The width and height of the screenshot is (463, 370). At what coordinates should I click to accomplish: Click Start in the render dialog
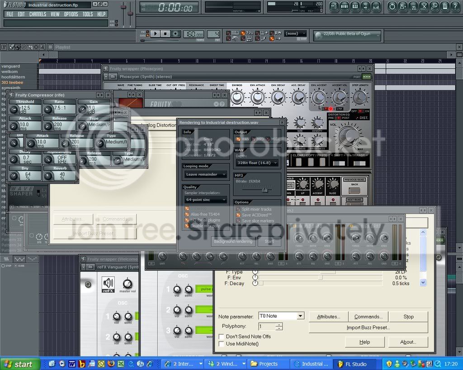click(x=269, y=241)
